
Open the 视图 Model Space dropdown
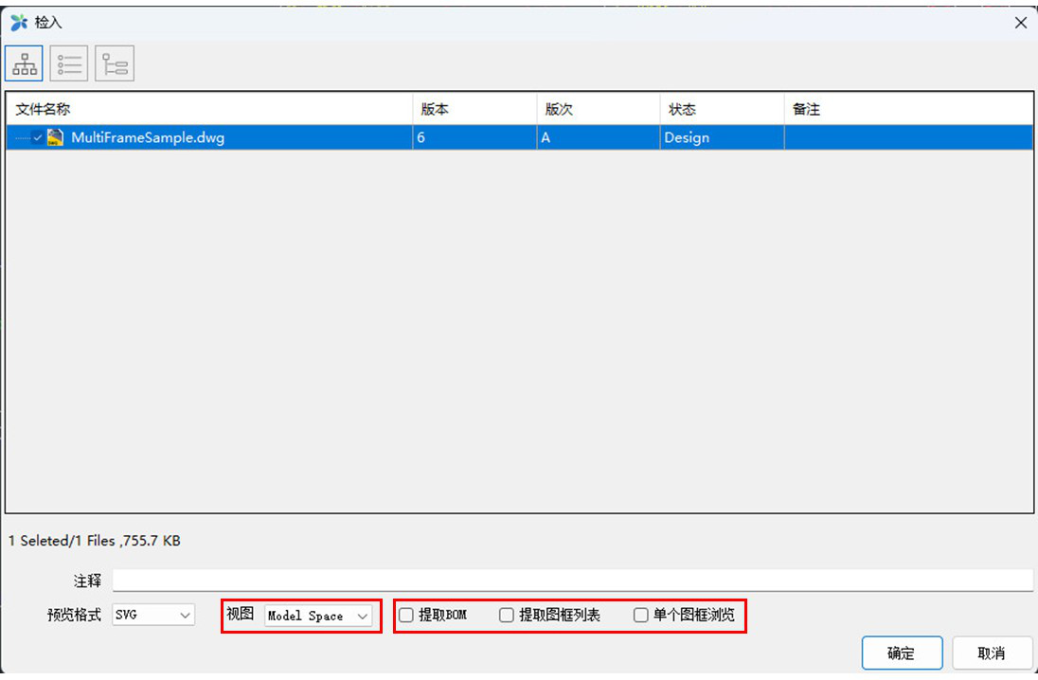point(317,616)
